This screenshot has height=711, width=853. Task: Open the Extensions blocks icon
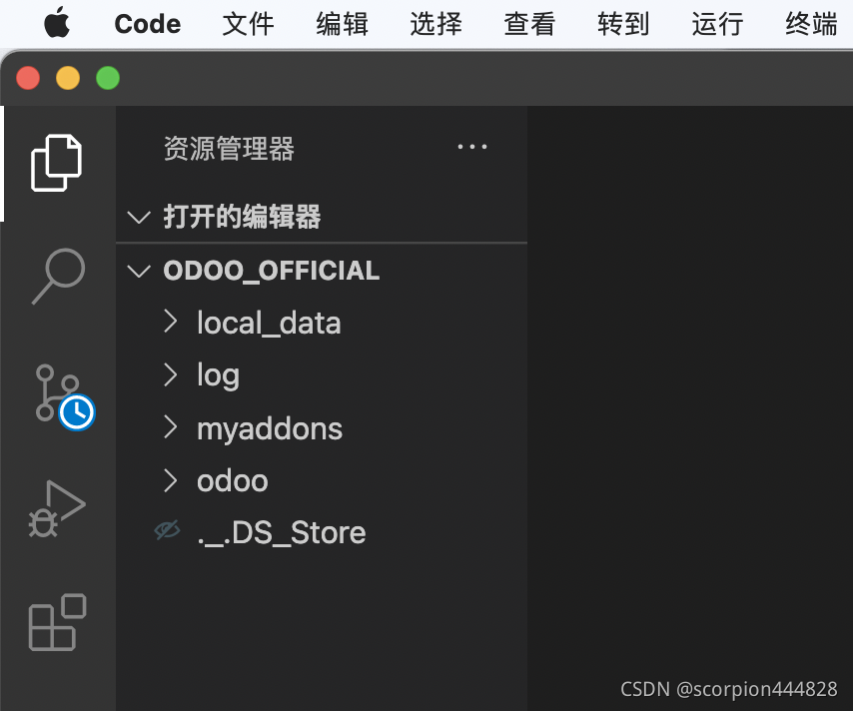[58, 622]
